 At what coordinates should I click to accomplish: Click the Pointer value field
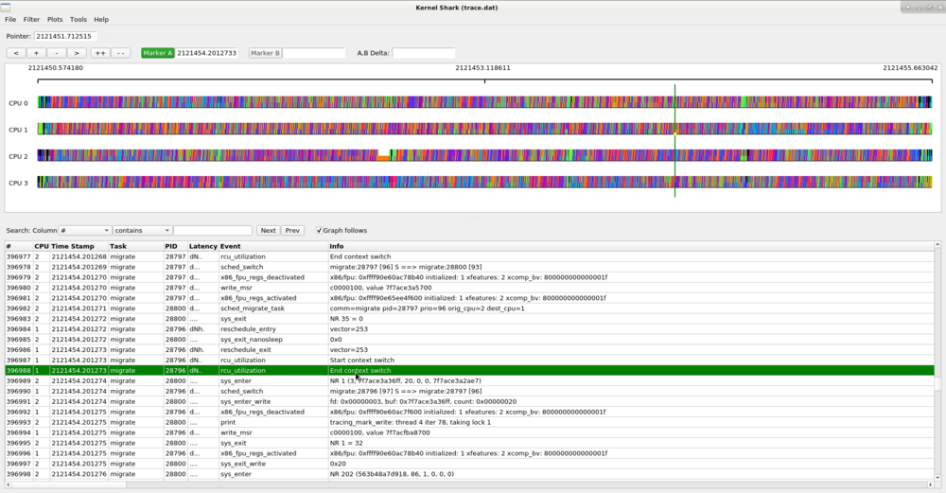coord(65,36)
